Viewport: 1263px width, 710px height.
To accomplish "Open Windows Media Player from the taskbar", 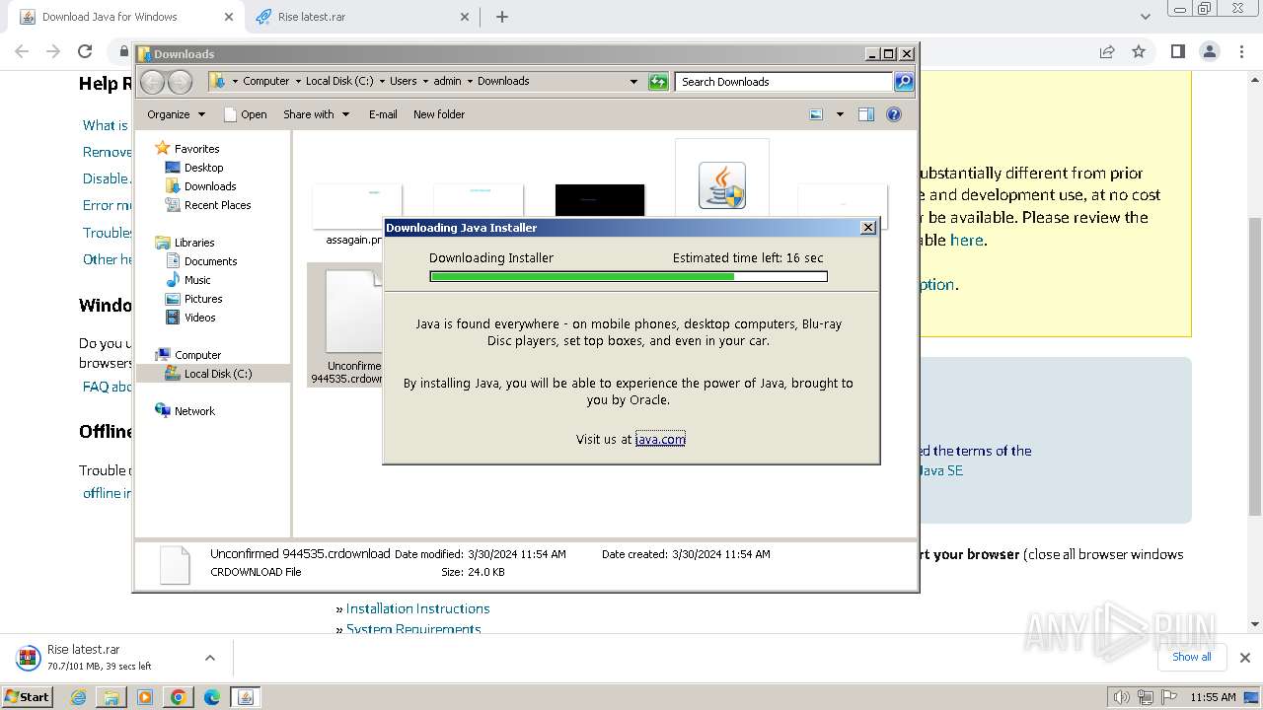I will tap(145, 697).
